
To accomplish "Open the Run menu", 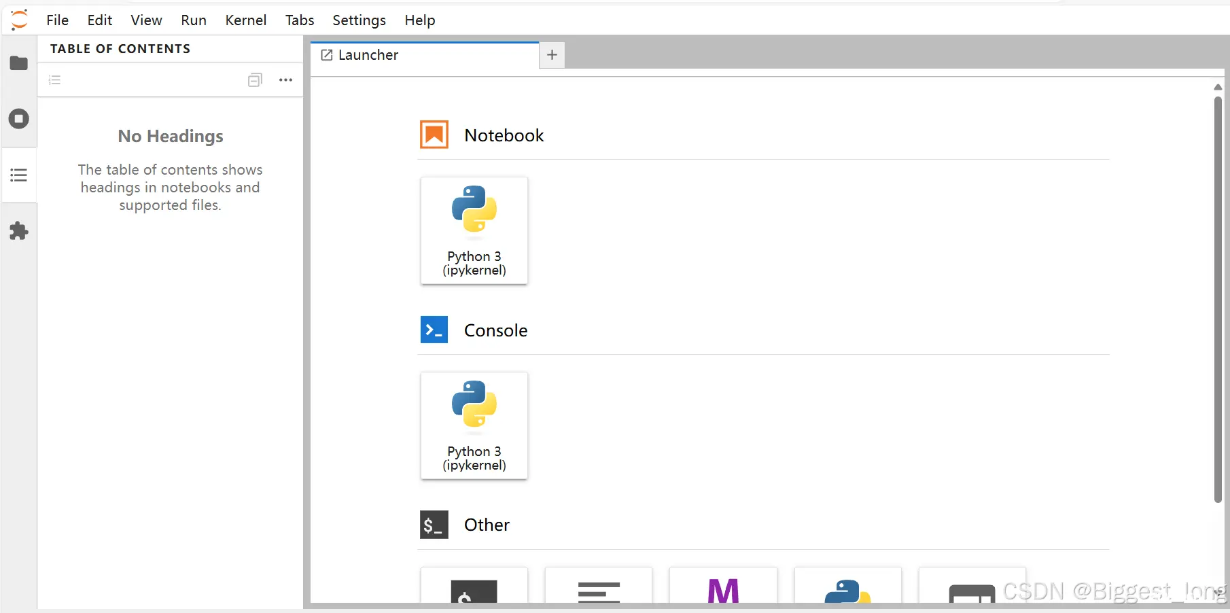I will pos(194,20).
